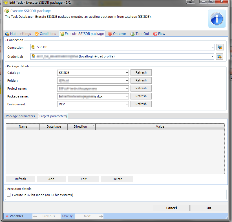Viewport: 232px width, 222px height.
Task: Switch to Package parameters tab
Action: [x=20, y=116]
